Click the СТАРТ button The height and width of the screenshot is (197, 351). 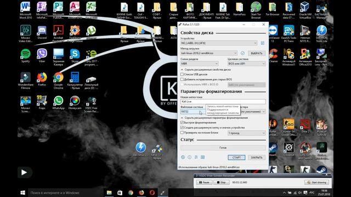pyautogui.click(x=236, y=158)
